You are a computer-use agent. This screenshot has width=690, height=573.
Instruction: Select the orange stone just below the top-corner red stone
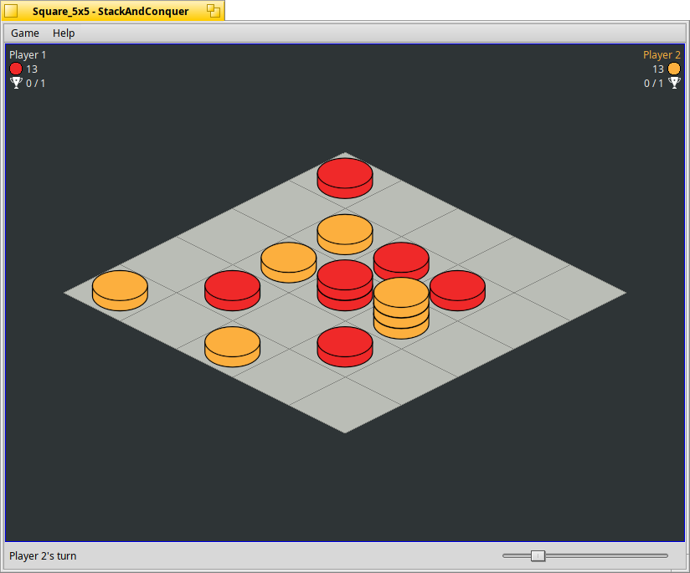(345, 234)
